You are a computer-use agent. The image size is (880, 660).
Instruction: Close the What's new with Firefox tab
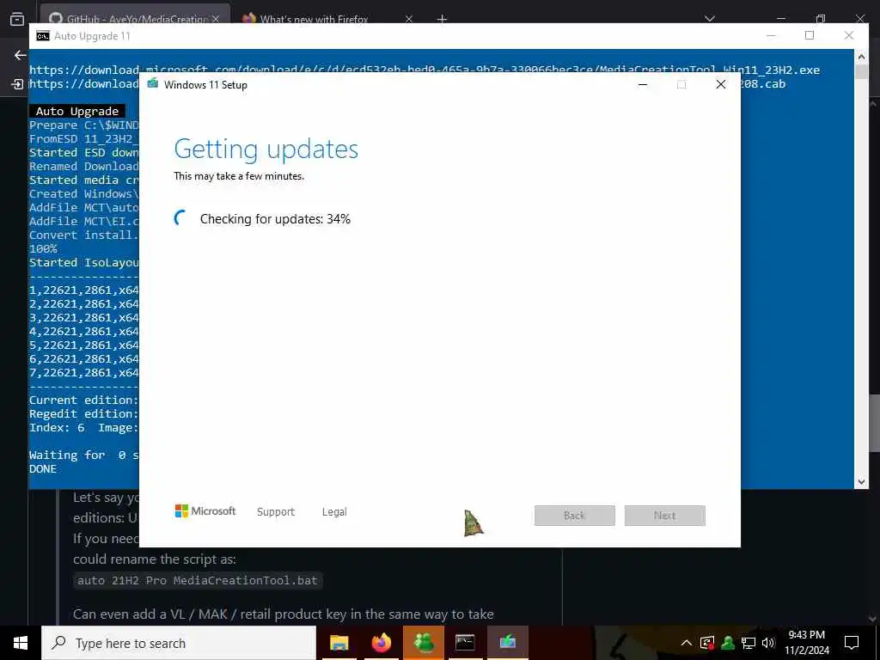[408, 19]
